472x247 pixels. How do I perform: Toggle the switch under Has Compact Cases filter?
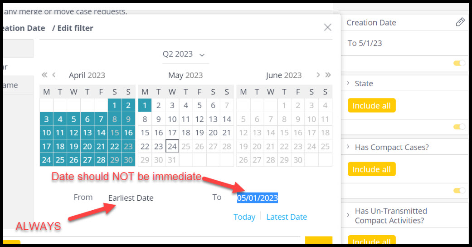[459, 190]
